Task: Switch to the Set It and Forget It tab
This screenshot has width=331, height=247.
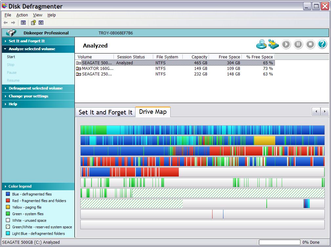Action: coord(105,112)
